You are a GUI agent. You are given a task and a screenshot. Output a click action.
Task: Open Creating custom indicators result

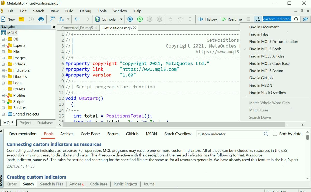click(37, 177)
